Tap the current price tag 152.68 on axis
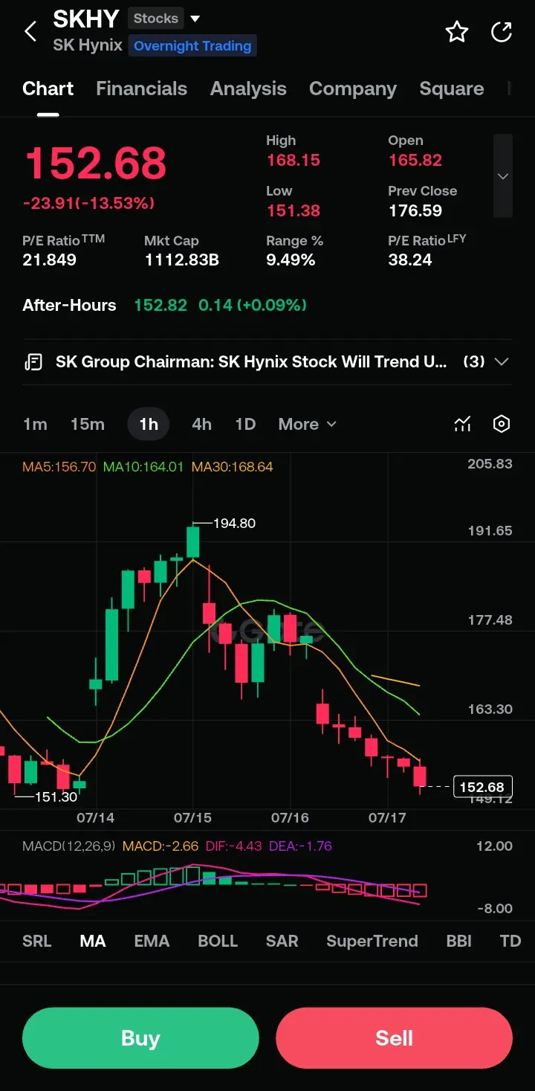 [x=482, y=787]
